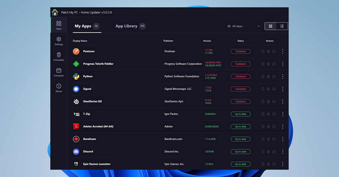Click the block/ignore icon for SteelSeries GG
This screenshot has height=177, width=339.
274,101
